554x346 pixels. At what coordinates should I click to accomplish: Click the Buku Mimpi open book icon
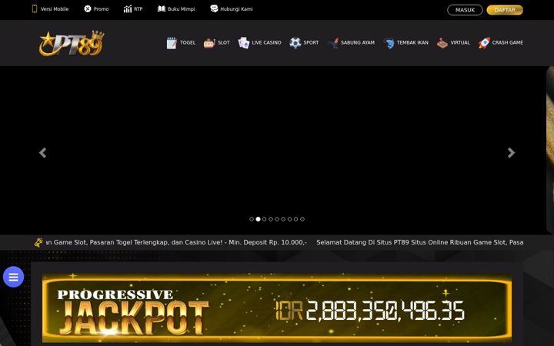pos(162,8)
